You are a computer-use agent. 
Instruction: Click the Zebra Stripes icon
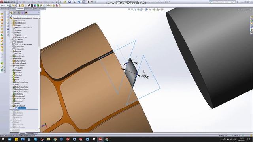pos(32,6)
